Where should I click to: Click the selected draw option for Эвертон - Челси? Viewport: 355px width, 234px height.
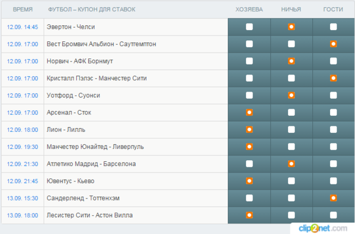pyautogui.click(x=291, y=27)
